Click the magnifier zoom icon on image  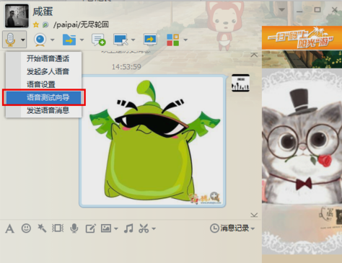[214, 195]
